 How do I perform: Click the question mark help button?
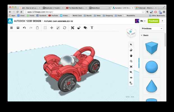[x=162, y=21]
